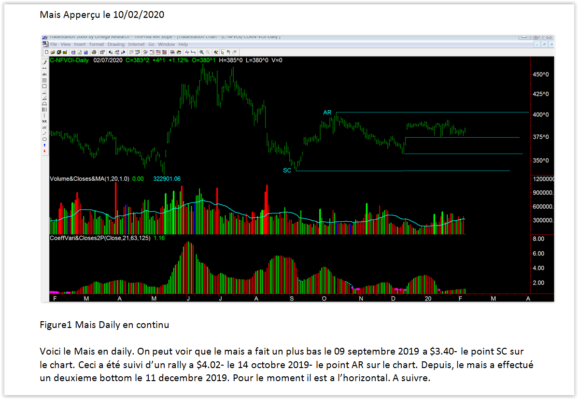Click the Zoom In magnifier icon
Image resolution: width=578 pixels, height=399 pixels.
(x=201, y=52)
